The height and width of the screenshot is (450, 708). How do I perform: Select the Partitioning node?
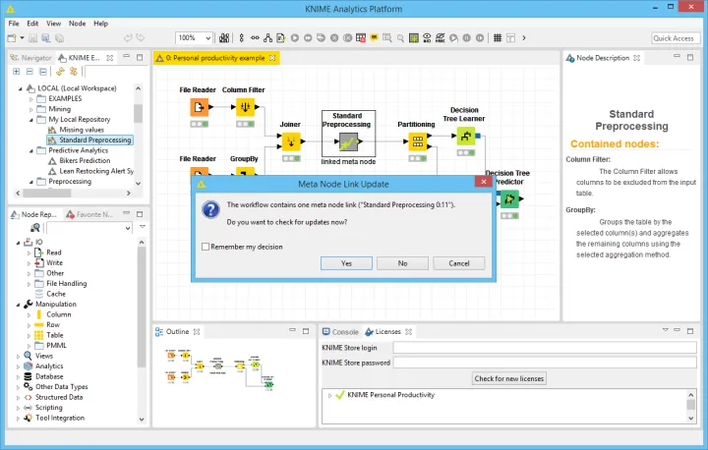tap(418, 141)
